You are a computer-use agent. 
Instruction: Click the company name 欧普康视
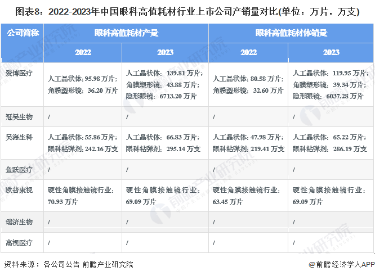tap(19, 190)
